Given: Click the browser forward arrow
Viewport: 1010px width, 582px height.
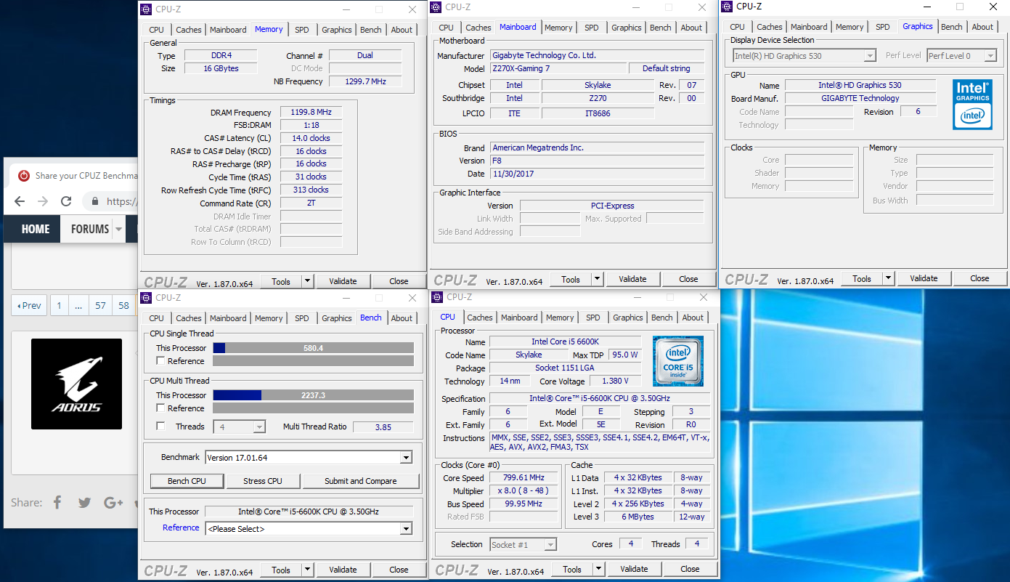Looking at the screenshot, I should tap(43, 201).
